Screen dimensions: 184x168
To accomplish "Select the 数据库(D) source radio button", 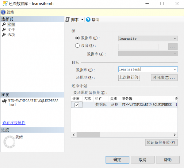I will click(x=77, y=38).
